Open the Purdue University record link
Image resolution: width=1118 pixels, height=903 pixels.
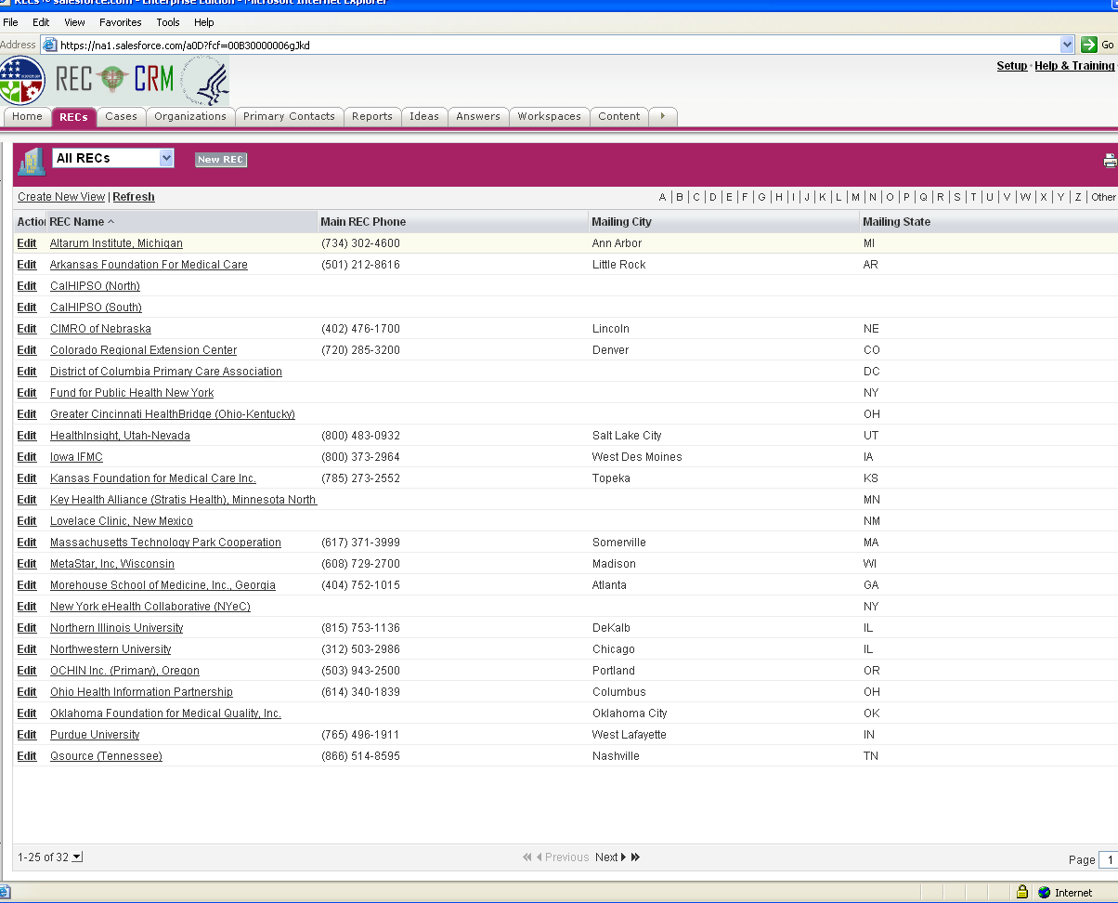[95, 735]
